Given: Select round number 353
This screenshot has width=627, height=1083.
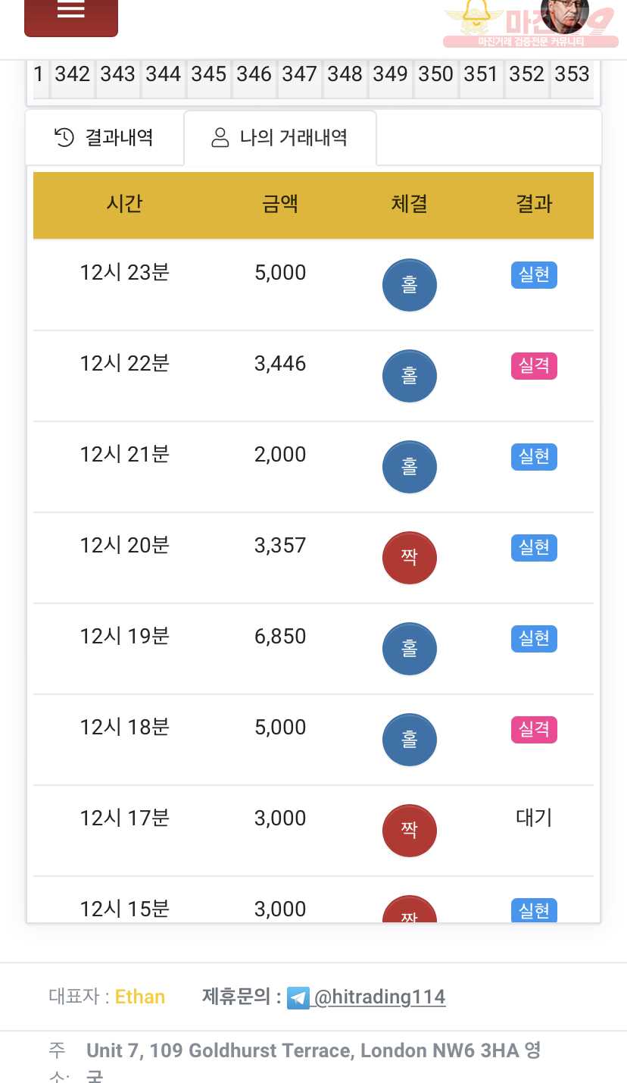Looking at the screenshot, I should pos(572,74).
